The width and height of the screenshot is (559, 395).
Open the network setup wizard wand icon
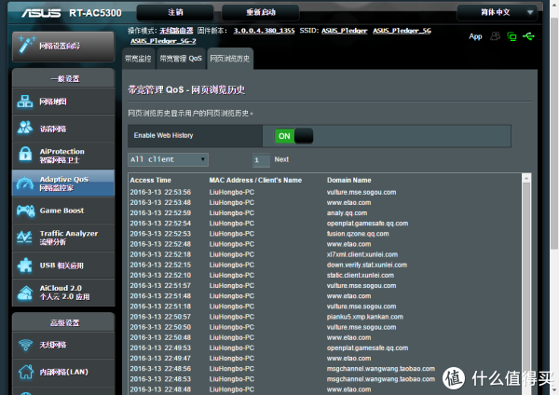pyautogui.click(x=26, y=46)
